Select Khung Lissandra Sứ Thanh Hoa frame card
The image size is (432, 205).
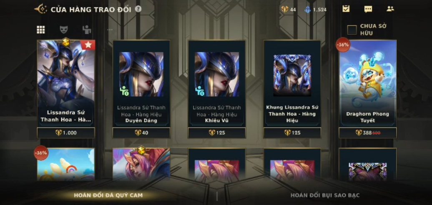[292, 84]
